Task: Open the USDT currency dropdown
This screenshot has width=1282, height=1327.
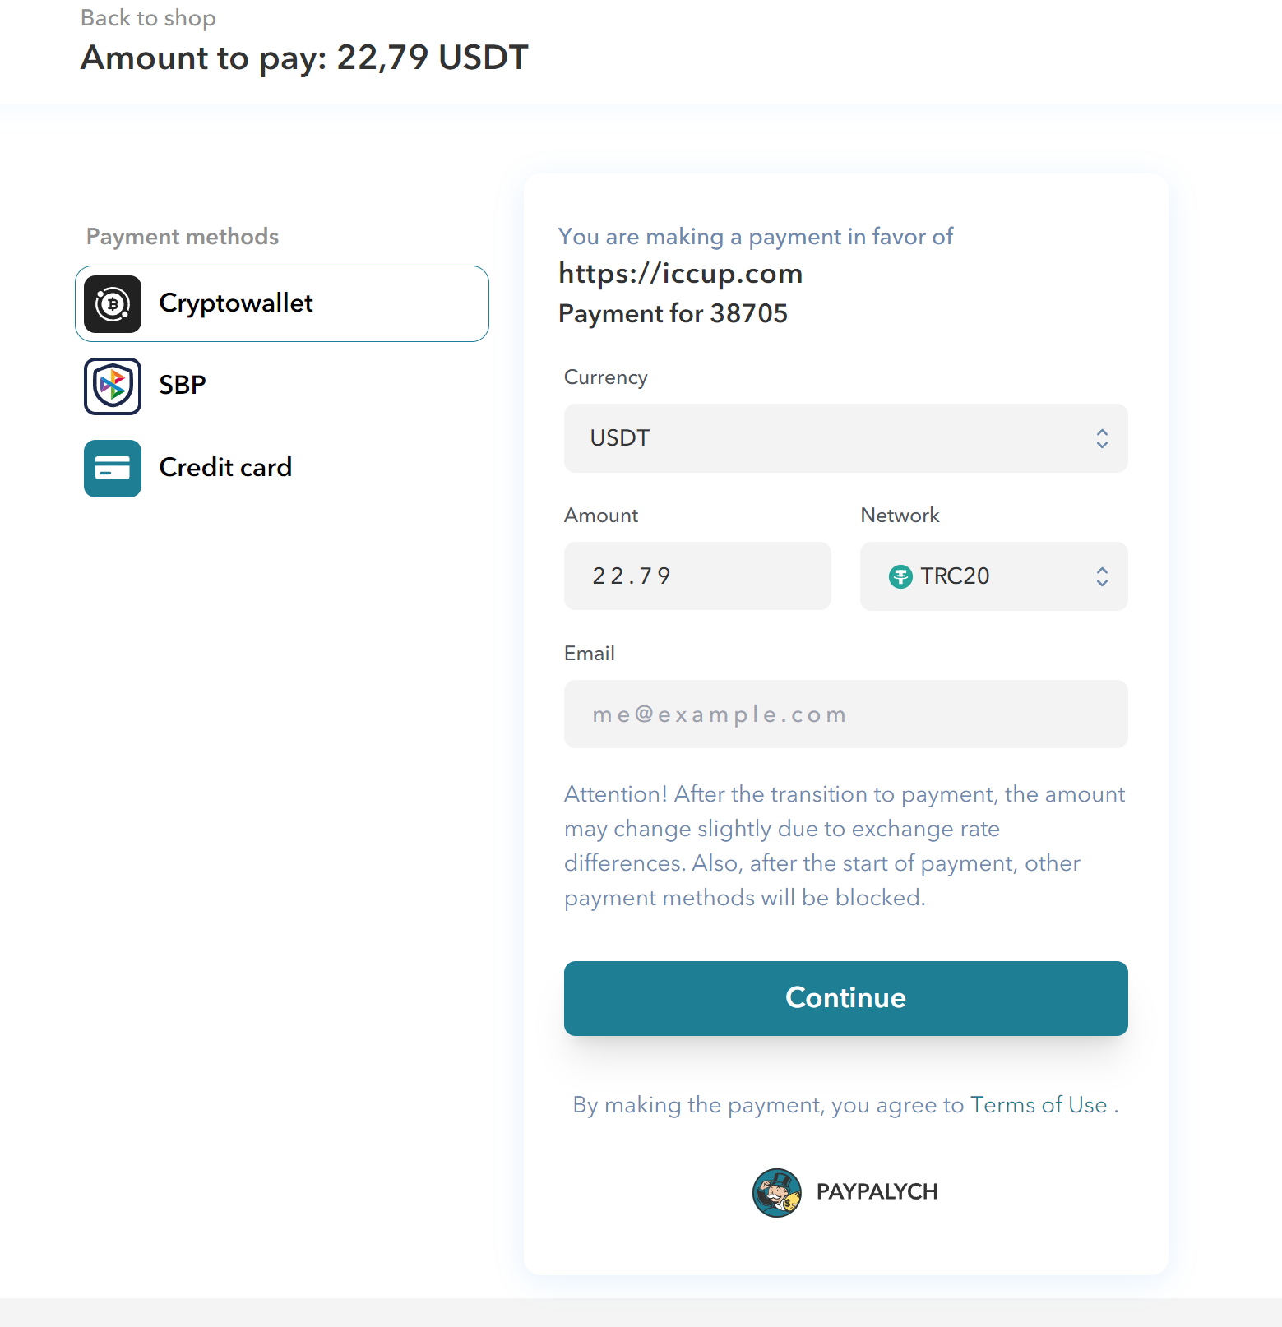Action: (845, 438)
